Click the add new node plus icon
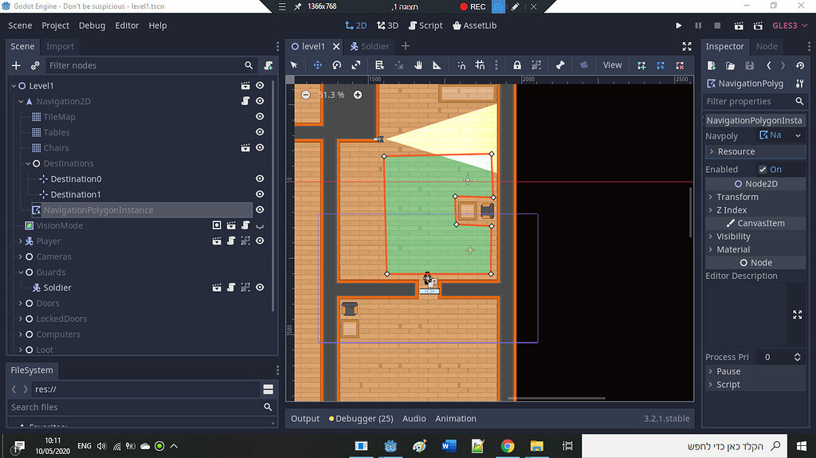Viewport: 816px width, 458px height. point(17,65)
